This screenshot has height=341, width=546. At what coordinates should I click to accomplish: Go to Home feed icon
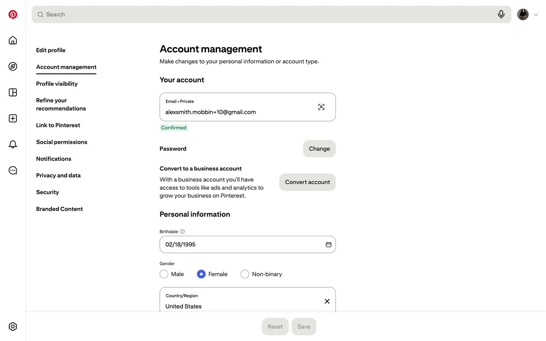(13, 40)
